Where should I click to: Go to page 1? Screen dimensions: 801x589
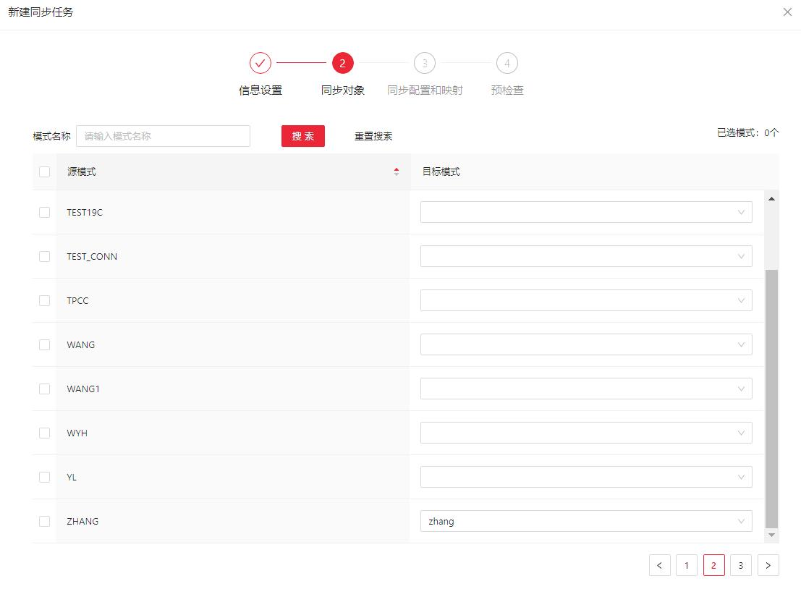pos(687,565)
